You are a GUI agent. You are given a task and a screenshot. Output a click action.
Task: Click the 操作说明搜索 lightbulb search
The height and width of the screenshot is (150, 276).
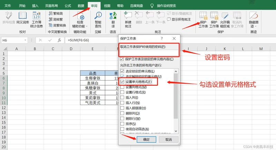(152, 6)
